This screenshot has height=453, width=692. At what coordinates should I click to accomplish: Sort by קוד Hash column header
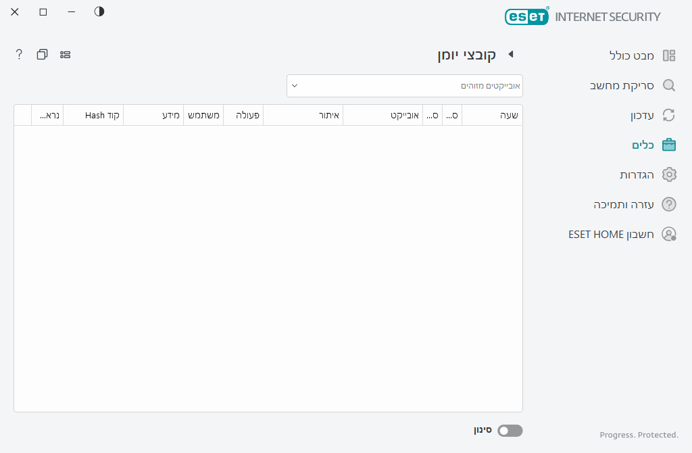[x=93, y=115]
